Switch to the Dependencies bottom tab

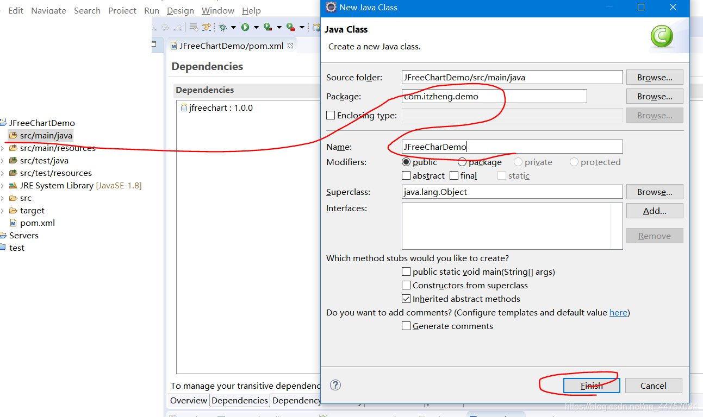pyautogui.click(x=240, y=400)
